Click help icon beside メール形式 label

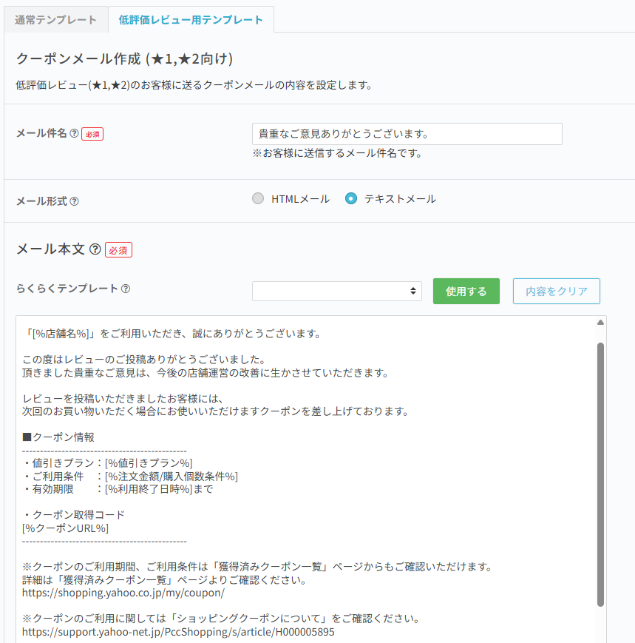(x=74, y=201)
